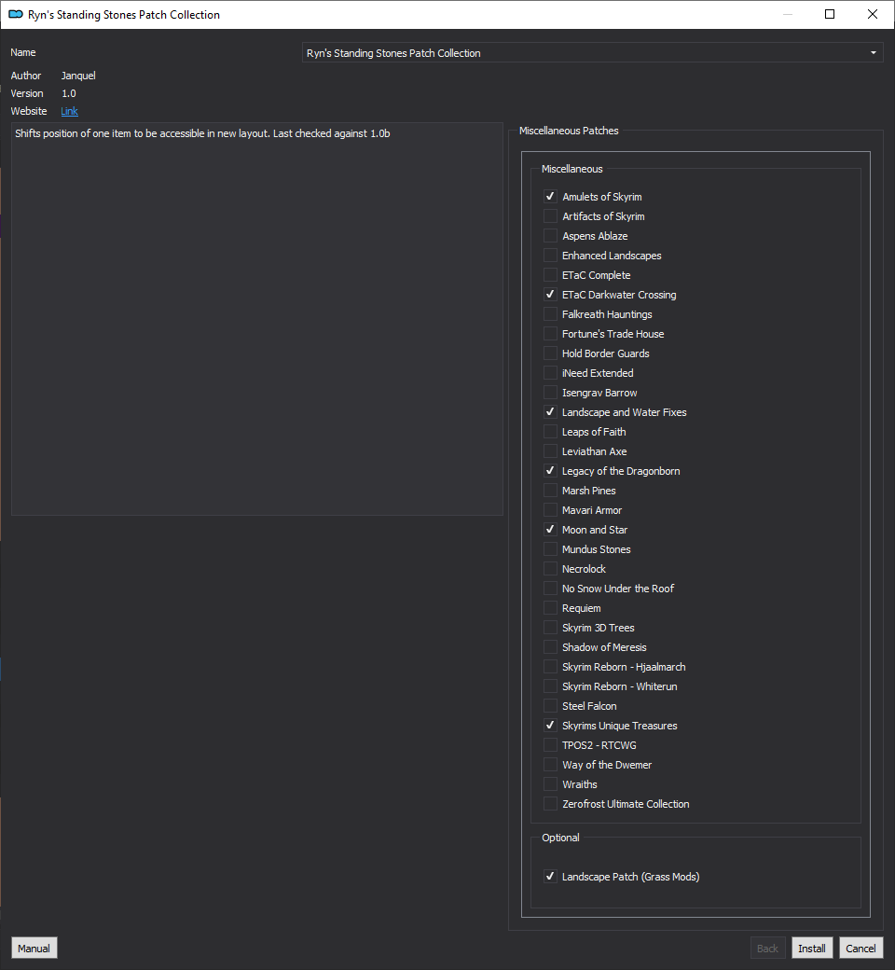895x970 pixels.
Task: Enable Zerofrost Ultimate Collection patch
Action: [550, 804]
